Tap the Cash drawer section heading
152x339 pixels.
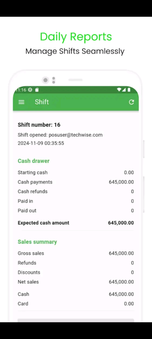point(34,161)
